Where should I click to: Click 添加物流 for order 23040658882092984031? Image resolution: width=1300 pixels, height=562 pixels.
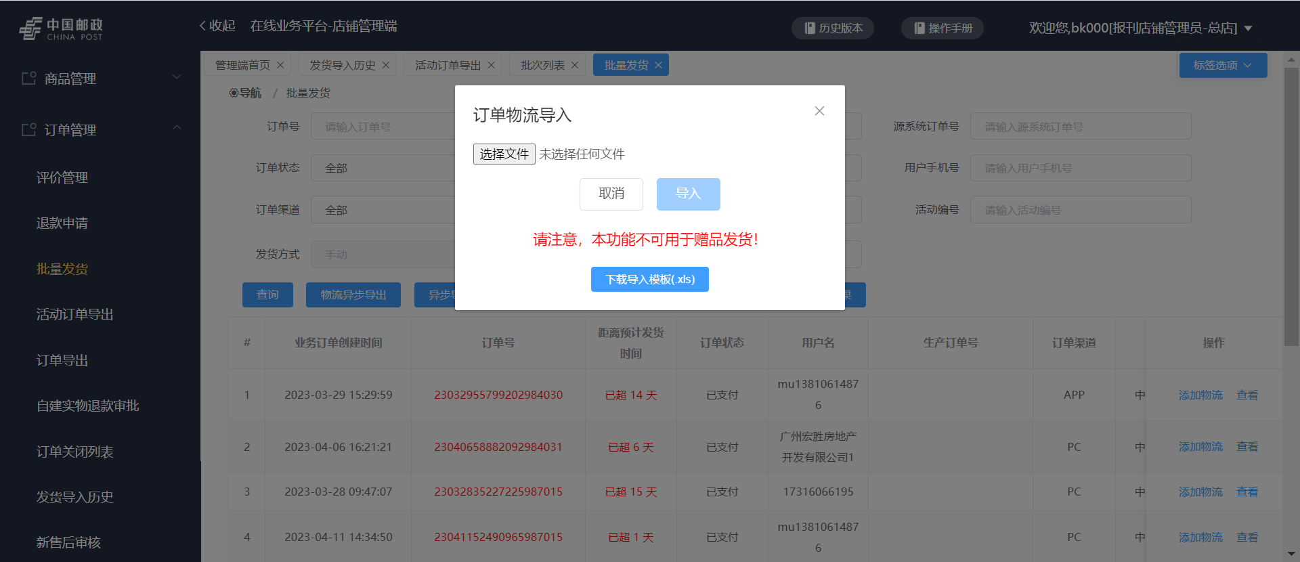(1200, 447)
